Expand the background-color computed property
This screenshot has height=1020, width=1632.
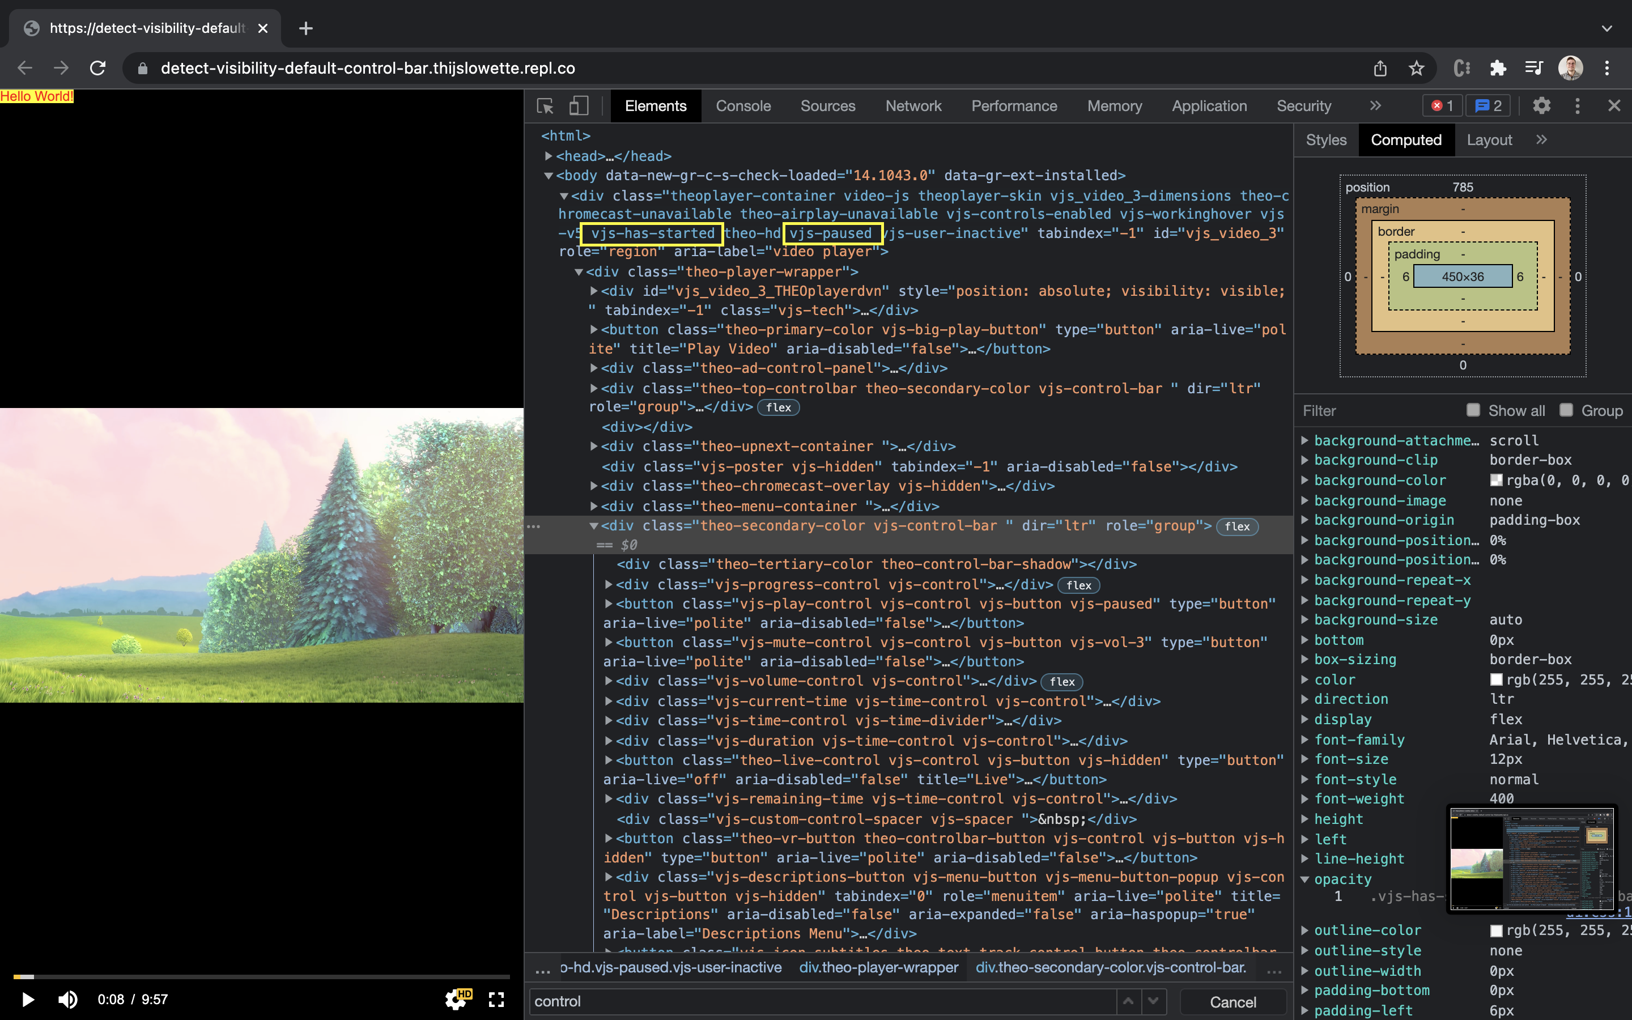tap(1304, 481)
